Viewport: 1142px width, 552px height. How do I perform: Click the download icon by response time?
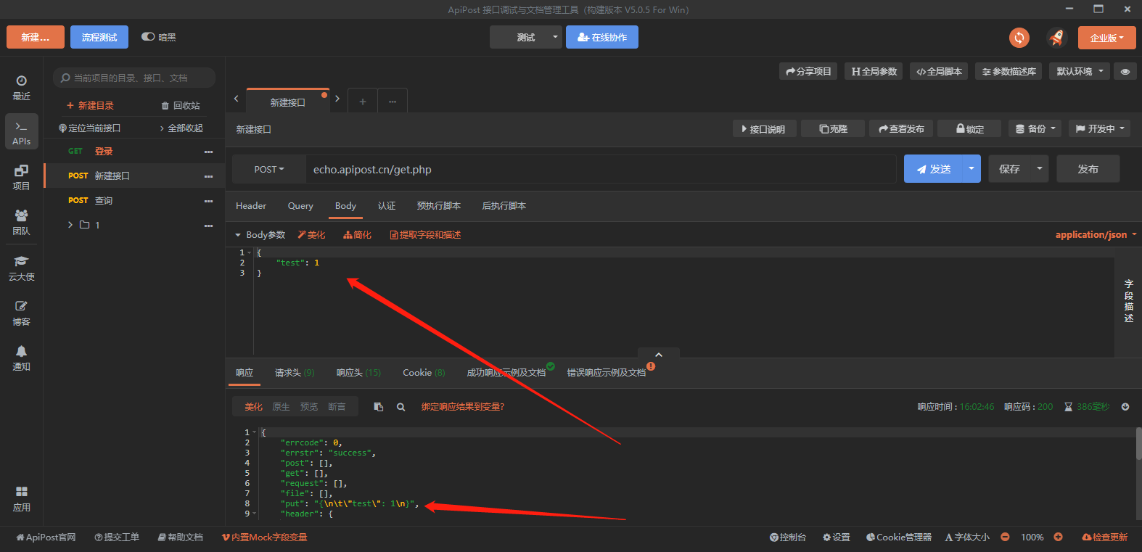click(x=1125, y=407)
